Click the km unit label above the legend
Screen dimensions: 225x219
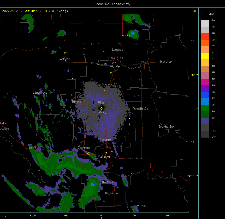(194, 11)
